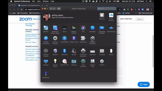This screenshot has height=91, width=162.
Task: Open Notifications preferences
Action: pyautogui.click(x=111, y=29)
